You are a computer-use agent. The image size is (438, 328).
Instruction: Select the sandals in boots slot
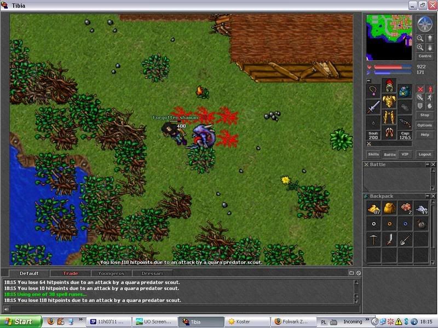tap(389, 132)
